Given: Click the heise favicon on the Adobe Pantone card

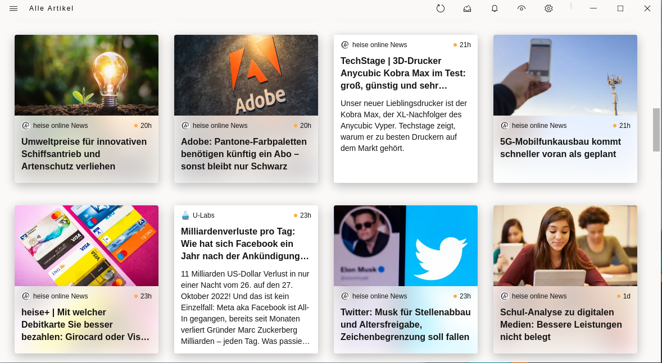Looking at the screenshot, I should click(x=185, y=126).
